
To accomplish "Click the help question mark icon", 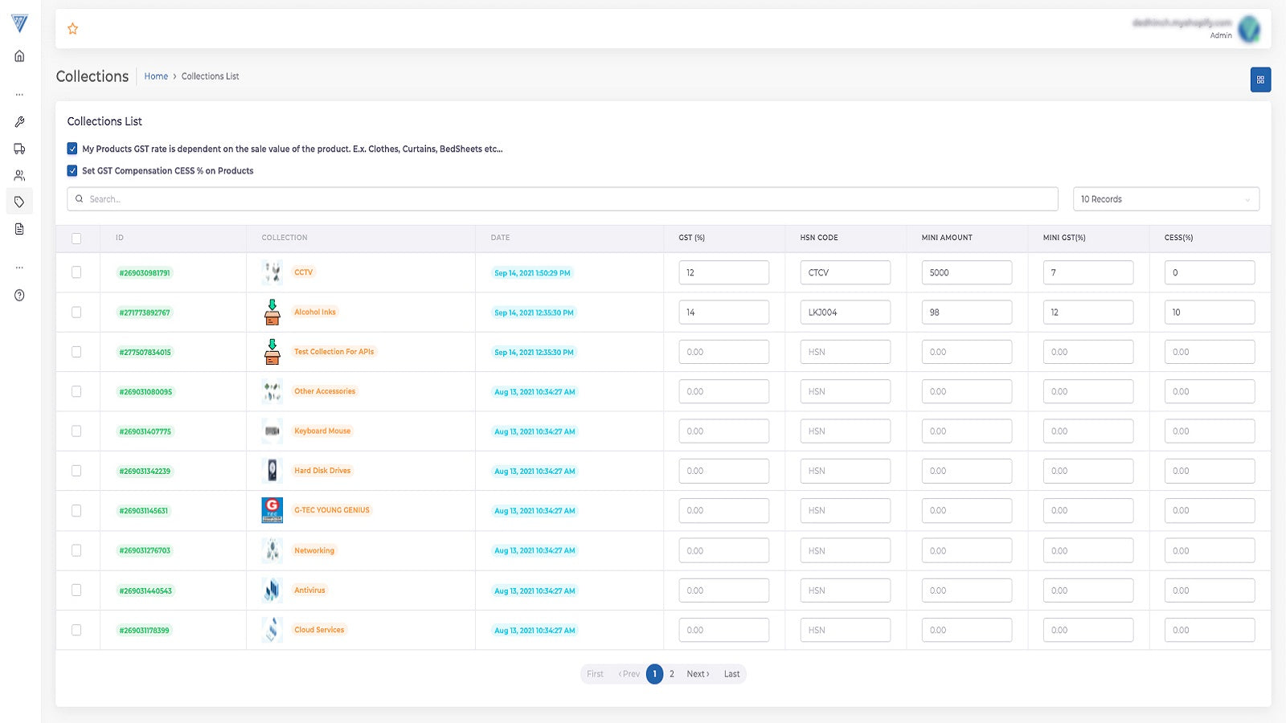I will (x=19, y=295).
